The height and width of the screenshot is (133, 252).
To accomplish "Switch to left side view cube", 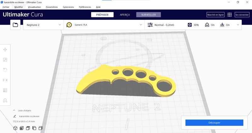I will point(34,128).
